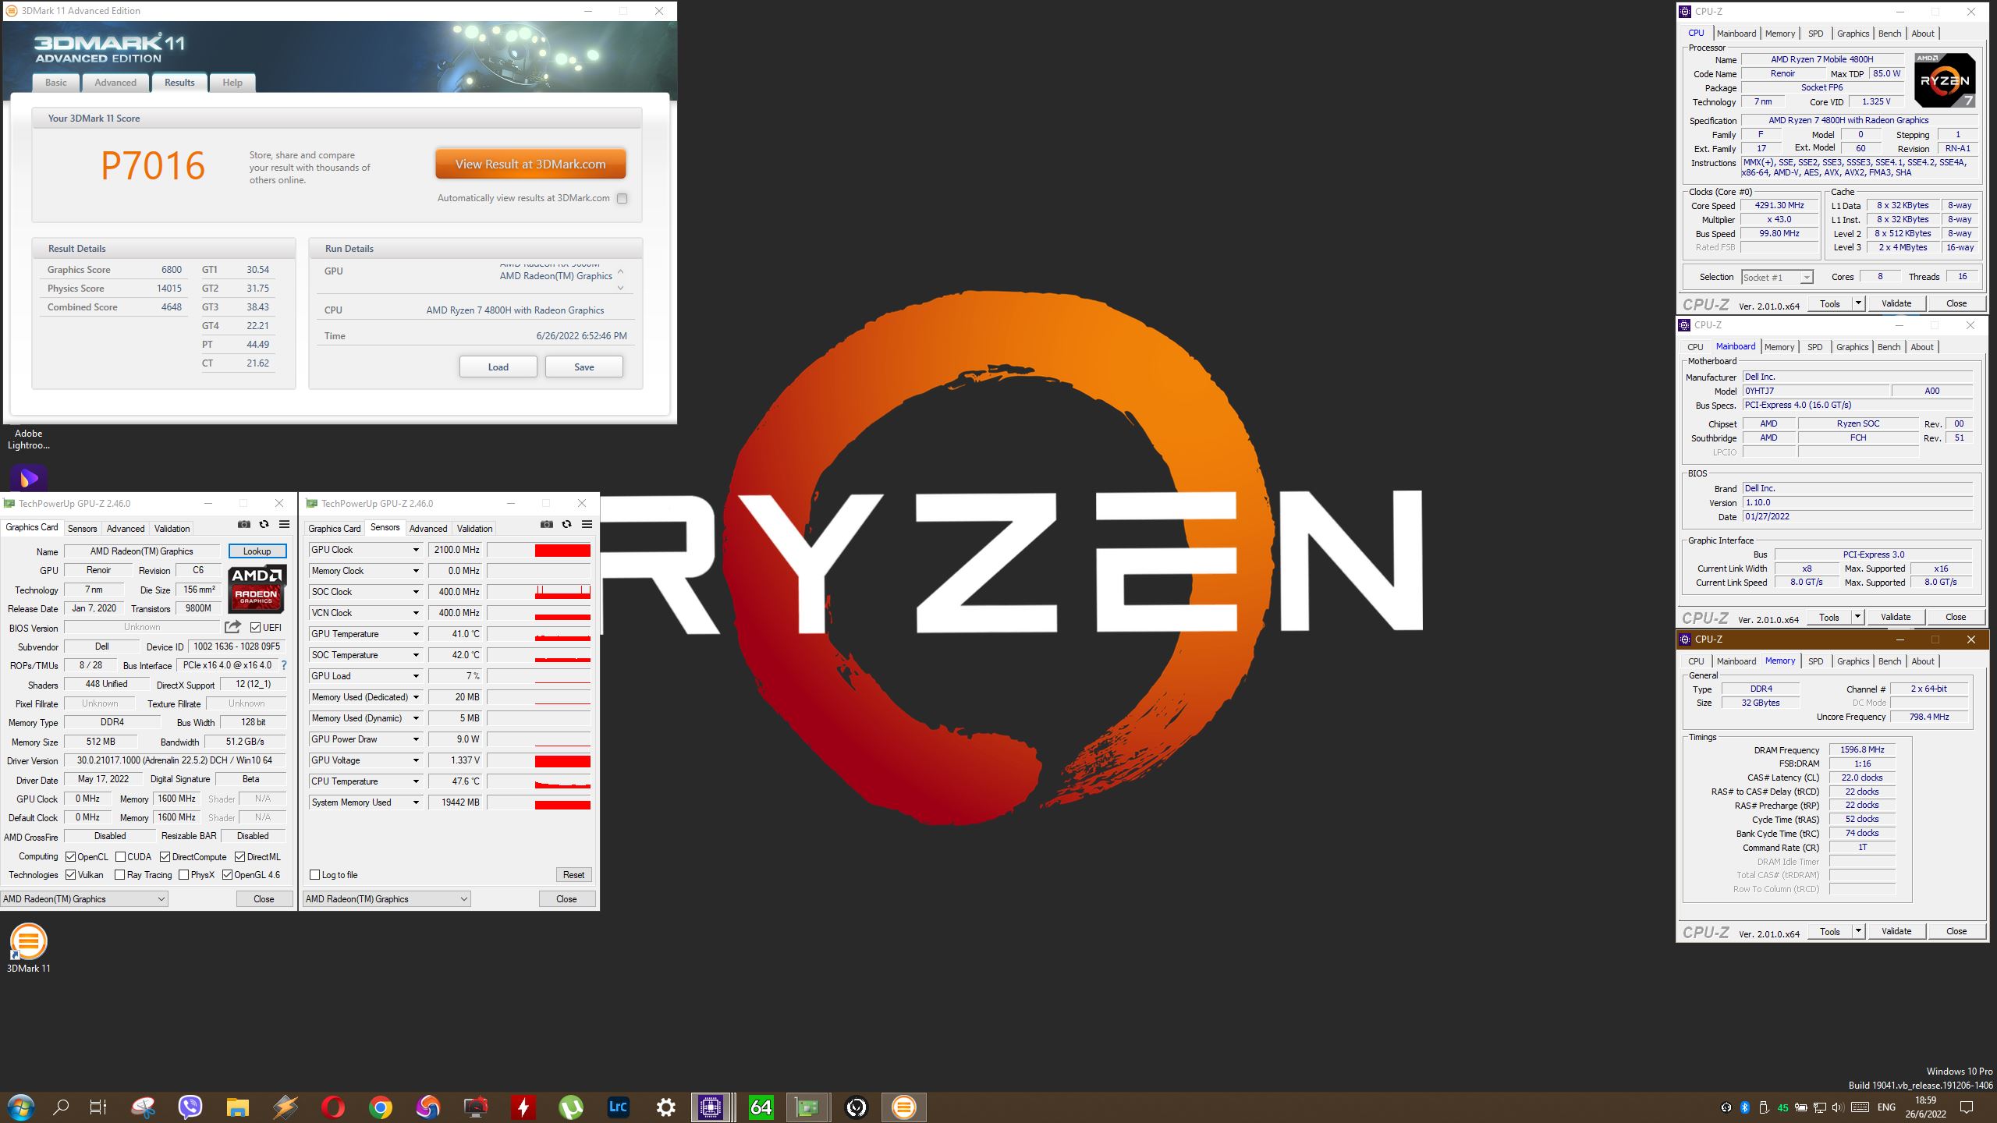Click Validate in the bottom CPU-Z Memory window
Screen dimensions: 1997x1123
[1896, 931]
